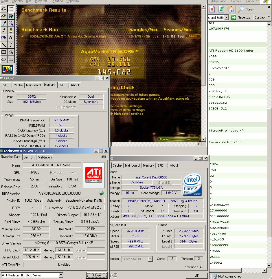Click Paint canvas vertical scrollbar up arrow
The image size is (272, 279).
point(204,7)
